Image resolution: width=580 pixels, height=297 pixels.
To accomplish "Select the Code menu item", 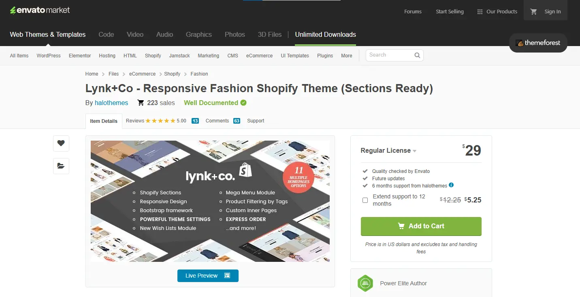I will tap(106, 34).
